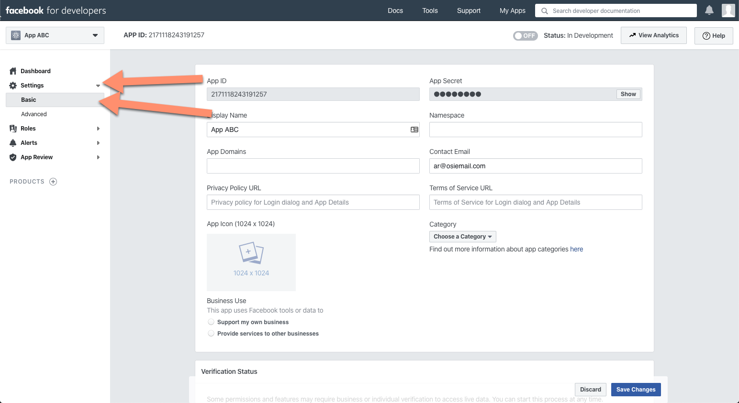Screen dimensions: 739x403
Task: Open the Docs menu
Action: [x=395, y=11]
